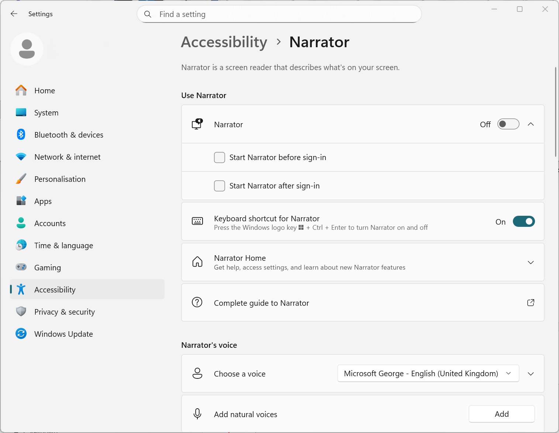Turn on the Narrator toggle switch
Viewport: 559px width, 433px height.
508,124
